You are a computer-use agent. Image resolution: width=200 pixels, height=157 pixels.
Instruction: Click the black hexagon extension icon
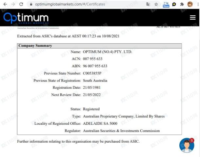click(174, 4)
